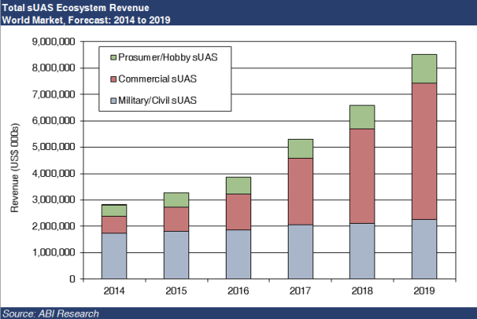Select the 2017 Prosumer/Hobby green bar segment
477x319 pixels.
click(301, 148)
